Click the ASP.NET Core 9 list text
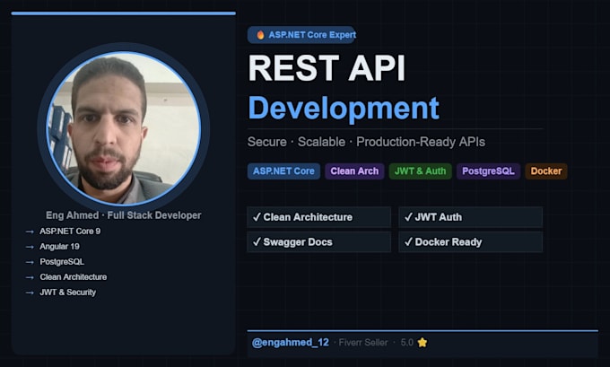Viewport: 610px width, 367px height. point(70,232)
